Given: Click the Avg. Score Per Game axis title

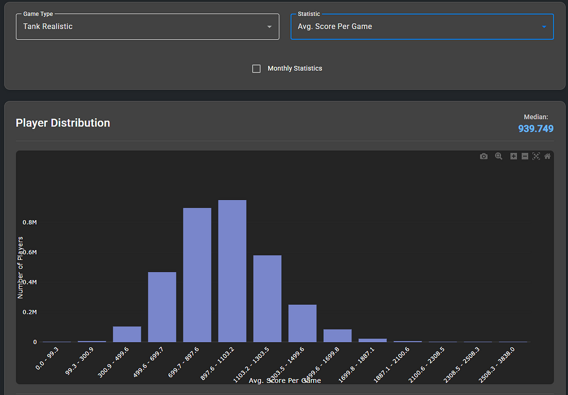Looking at the screenshot, I should [285, 380].
